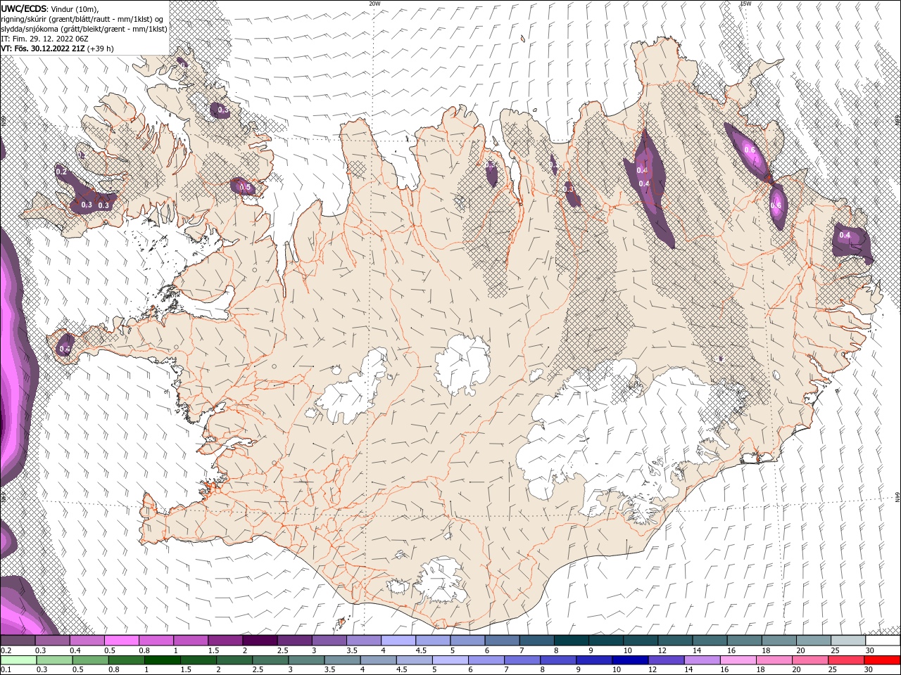The height and width of the screenshot is (675, 901).
Task: Click the '2.5' value in the lower legend
Action: (258, 669)
